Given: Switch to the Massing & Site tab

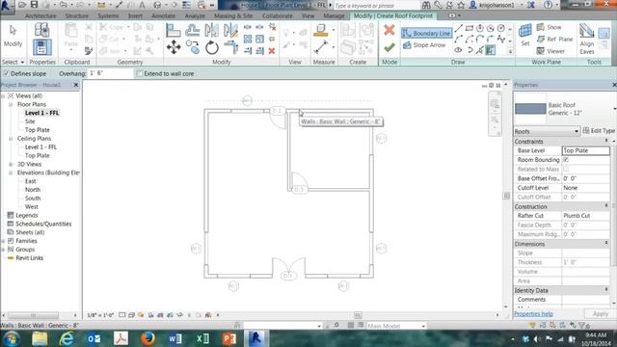Looking at the screenshot, I should coord(233,15).
